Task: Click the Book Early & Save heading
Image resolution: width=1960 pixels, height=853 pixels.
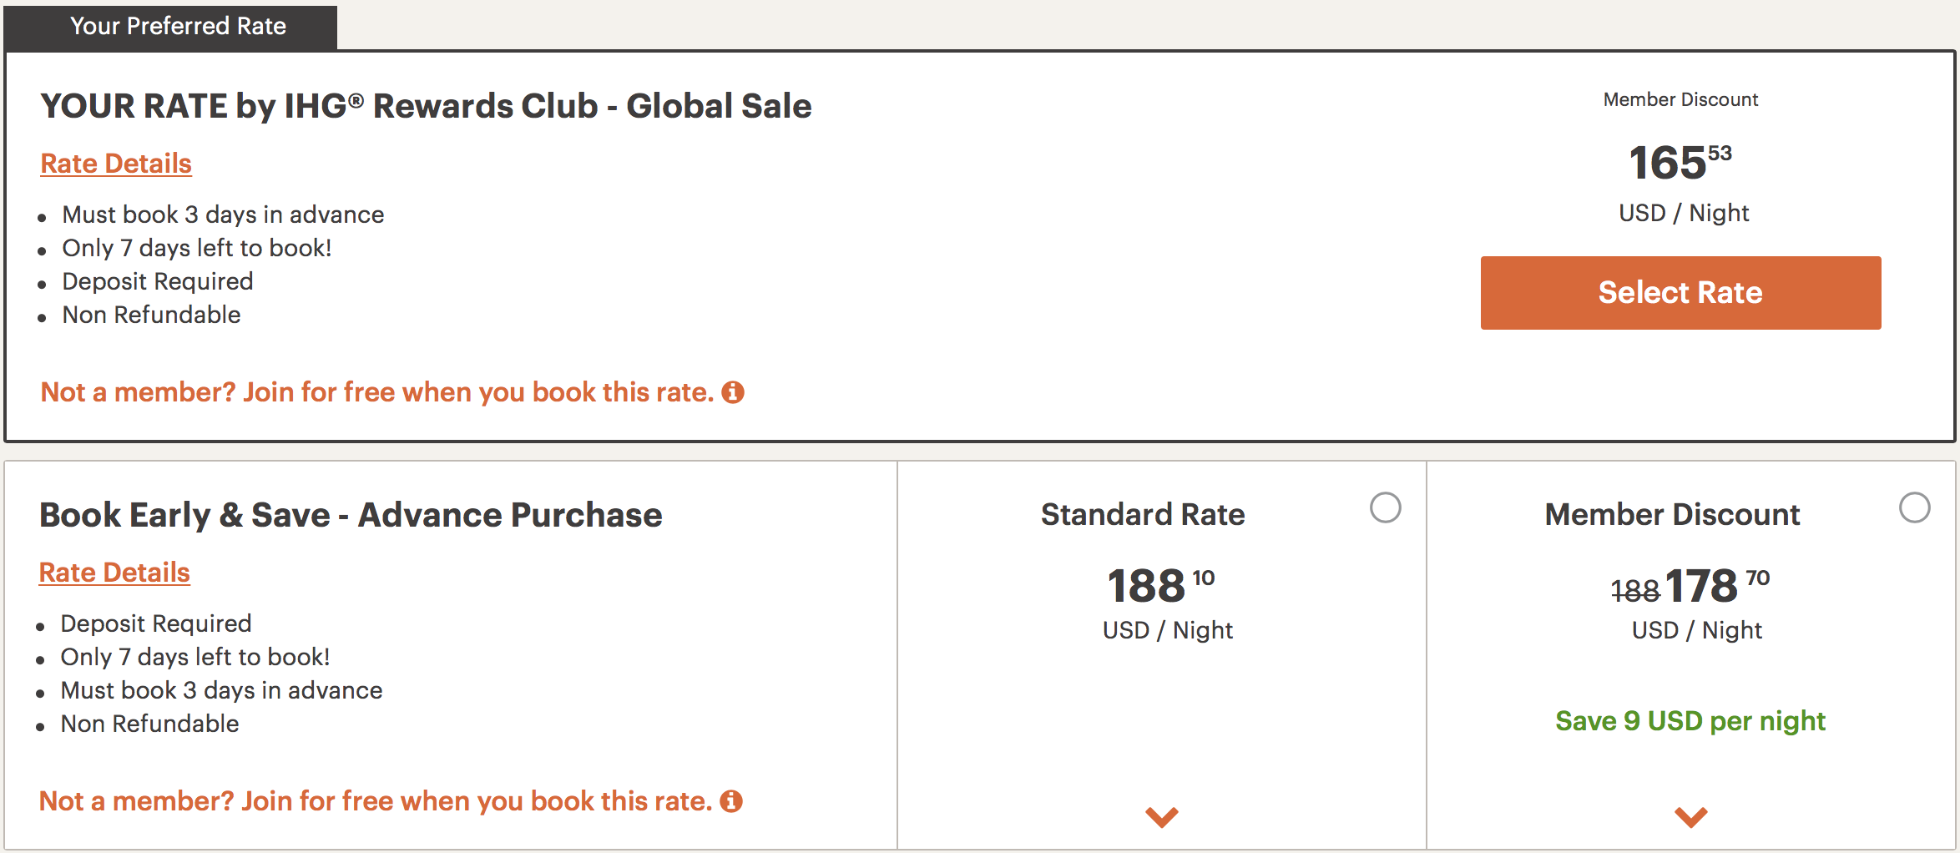Action: pos(351,515)
